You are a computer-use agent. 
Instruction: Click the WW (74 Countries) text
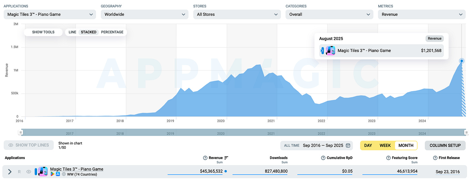[x=82, y=174]
